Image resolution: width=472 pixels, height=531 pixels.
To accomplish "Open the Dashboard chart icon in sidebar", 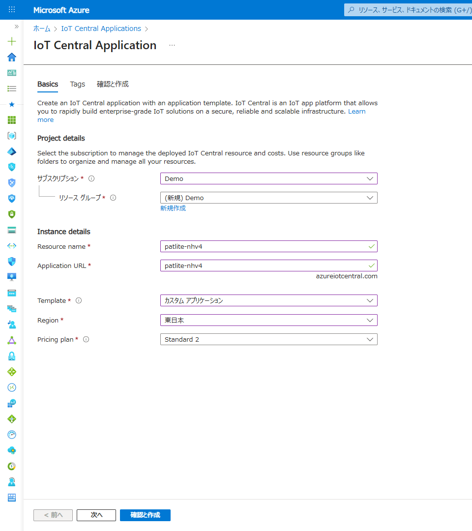I will [x=12, y=73].
